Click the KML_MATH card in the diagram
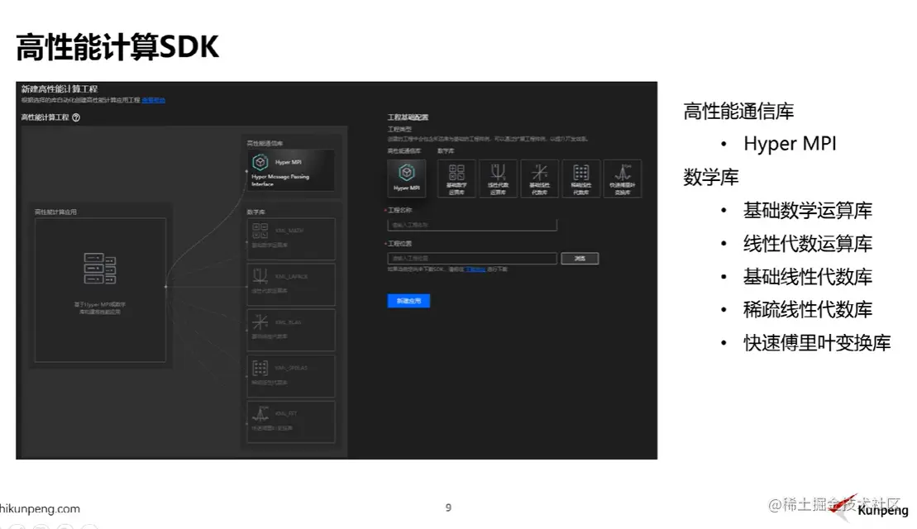Image resolution: width=917 pixels, height=529 pixels. coord(291,239)
